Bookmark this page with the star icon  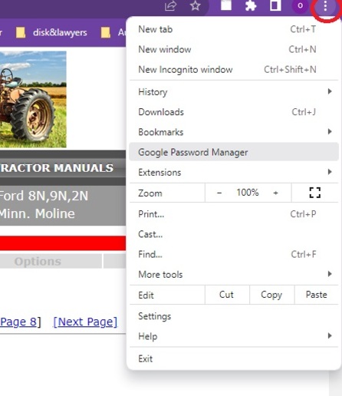[x=196, y=5]
